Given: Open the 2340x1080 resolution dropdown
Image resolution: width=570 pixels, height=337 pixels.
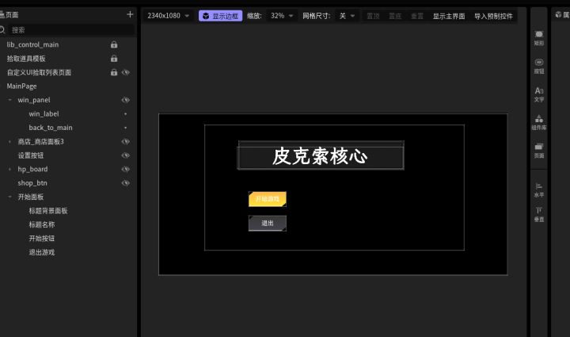Looking at the screenshot, I should tap(169, 16).
